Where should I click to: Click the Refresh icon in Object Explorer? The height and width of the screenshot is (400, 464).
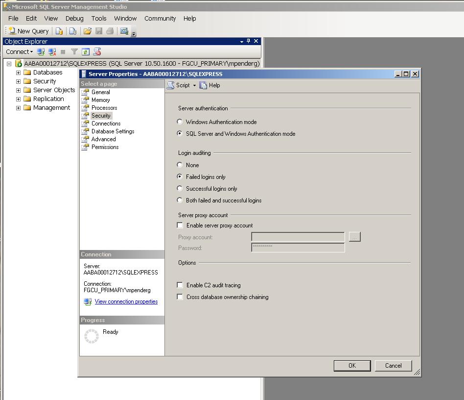point(86,52)
